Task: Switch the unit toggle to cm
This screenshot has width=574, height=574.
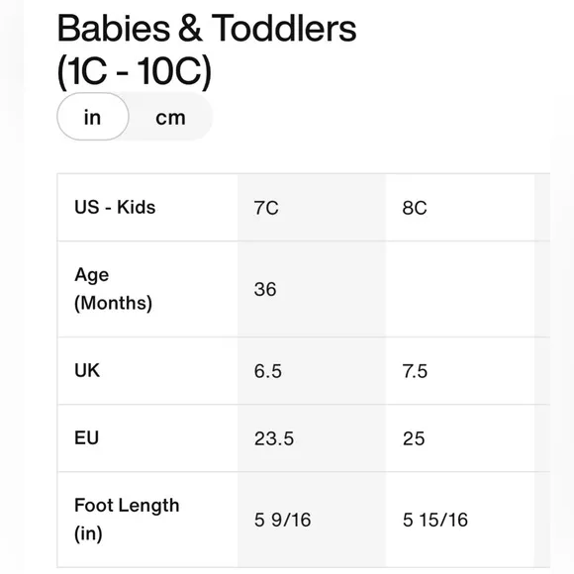Action: coord(170,118)
